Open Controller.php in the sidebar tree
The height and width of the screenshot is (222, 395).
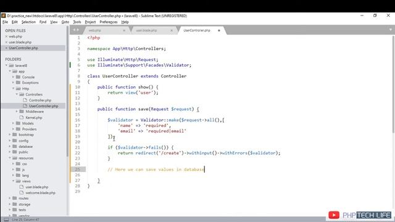coord(39,100)
